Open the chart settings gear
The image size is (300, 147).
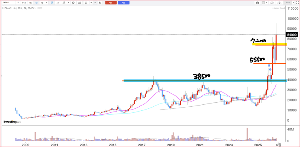tap(73, 3)
